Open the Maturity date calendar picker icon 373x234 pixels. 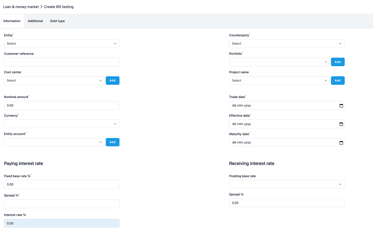[x=341, y=142]
